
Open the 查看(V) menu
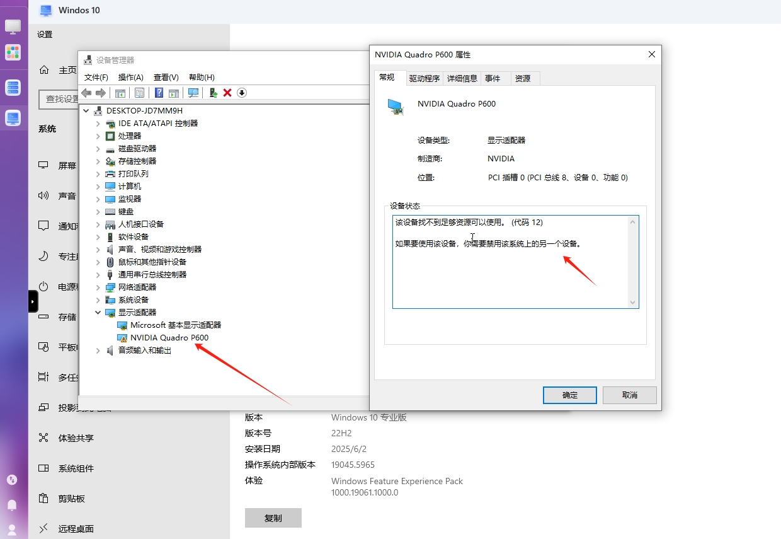pos(166,77)
